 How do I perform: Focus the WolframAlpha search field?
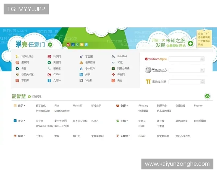(184, 59)
